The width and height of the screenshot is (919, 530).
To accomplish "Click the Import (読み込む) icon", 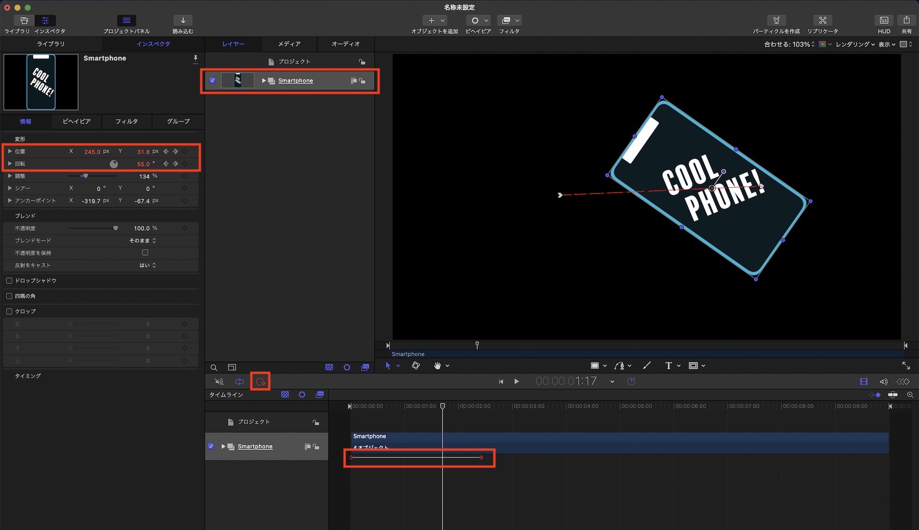I will click(183, 21).
